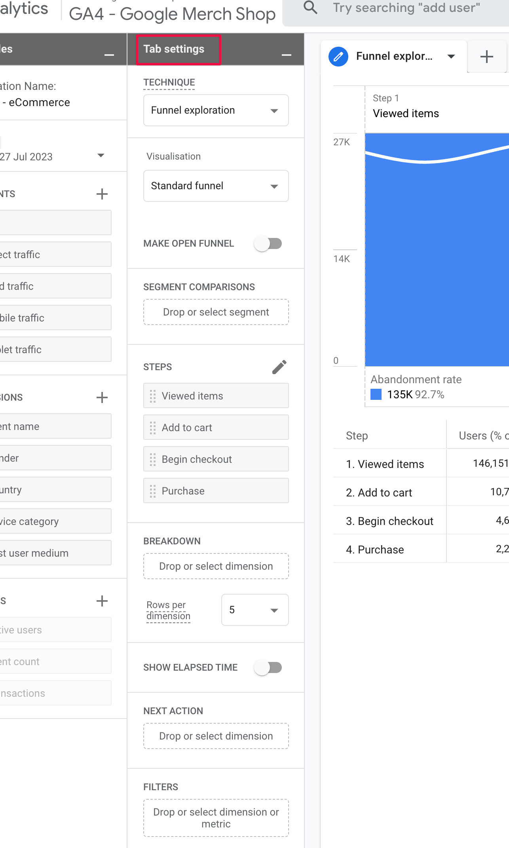The width and height of the screenshot is (509, 848).
Task: Open the Funnel exploration tab menu arrow
Action: 451,57
